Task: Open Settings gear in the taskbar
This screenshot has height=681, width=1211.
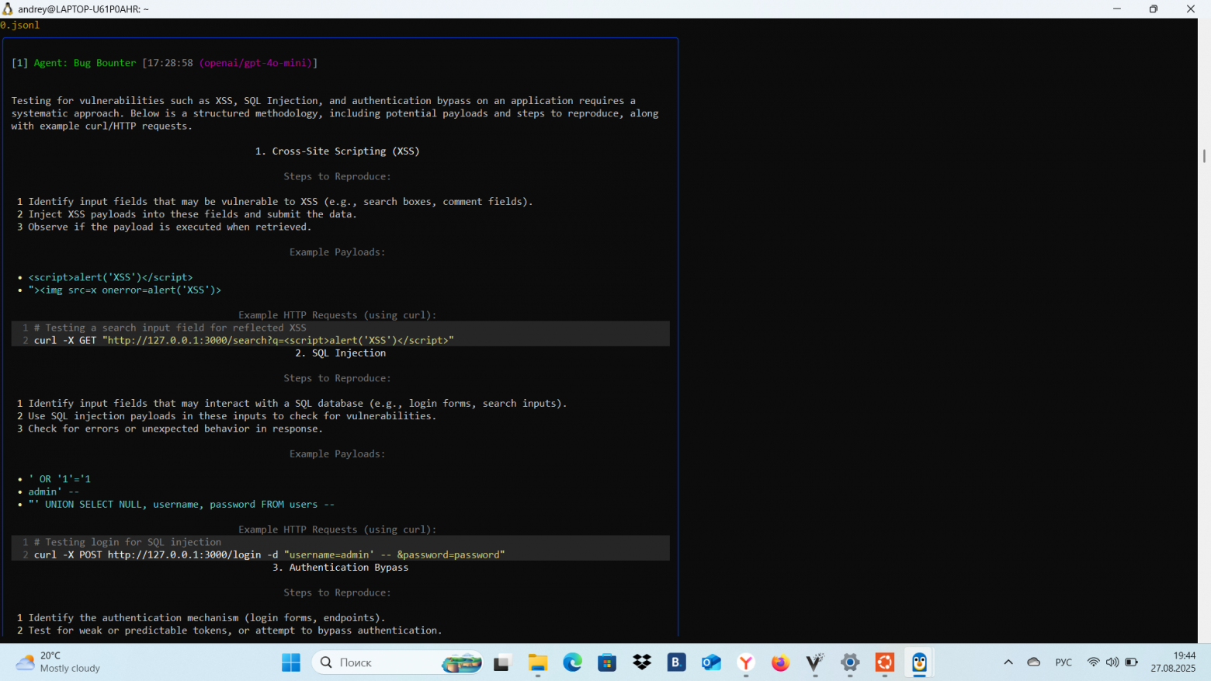Action: click(850, 662)
